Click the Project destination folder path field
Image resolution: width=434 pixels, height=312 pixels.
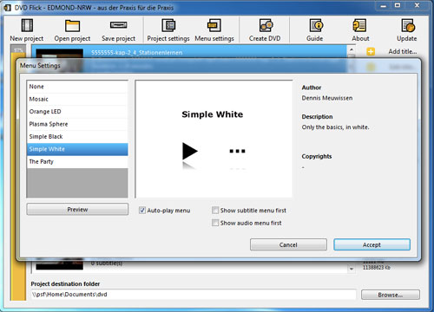[194, 295]
